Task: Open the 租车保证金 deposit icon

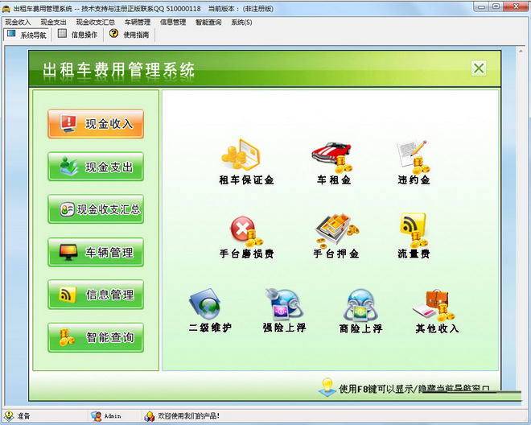Action: tap(241, 155)
